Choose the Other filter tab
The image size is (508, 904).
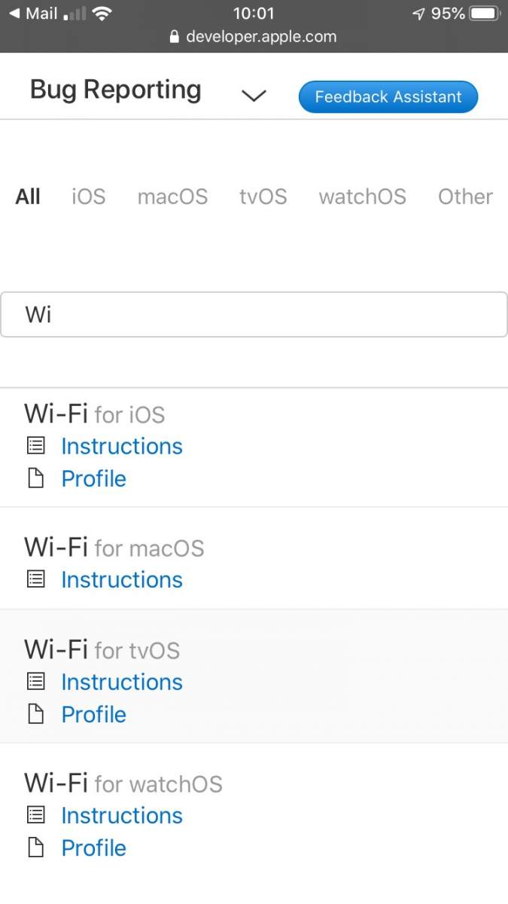[465, 197]
